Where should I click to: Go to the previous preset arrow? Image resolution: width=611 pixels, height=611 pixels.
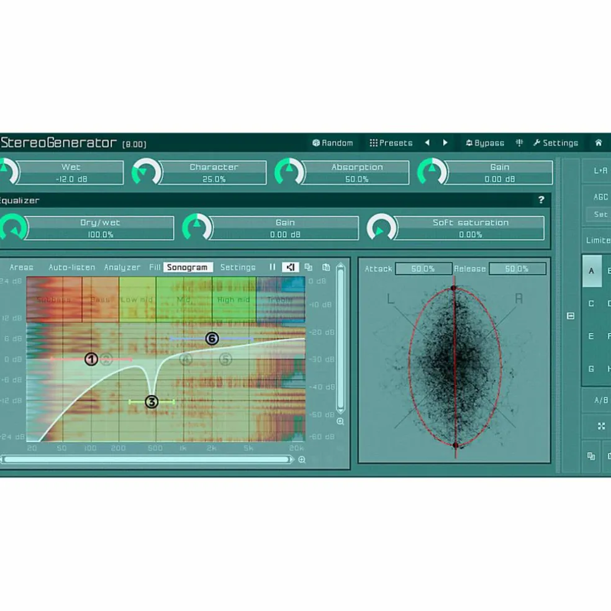point(427,143)
